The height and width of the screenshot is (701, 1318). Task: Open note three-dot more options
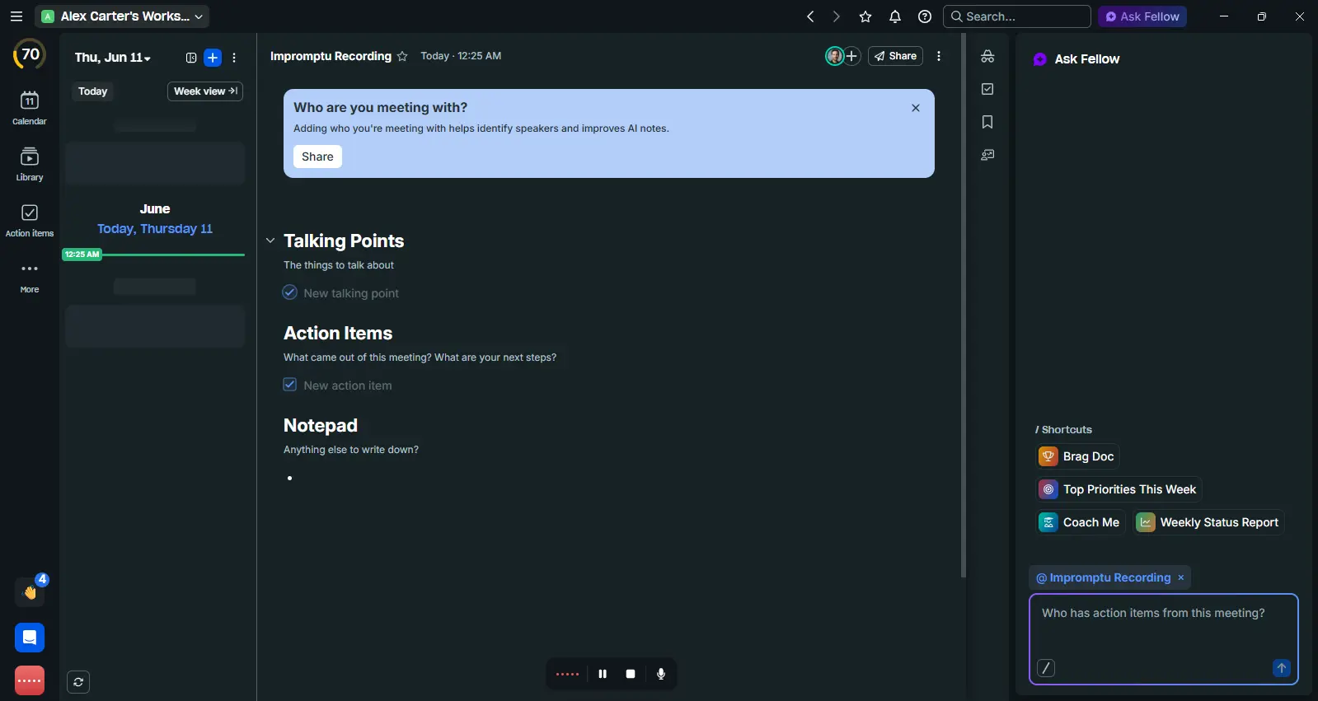(939, 56)
